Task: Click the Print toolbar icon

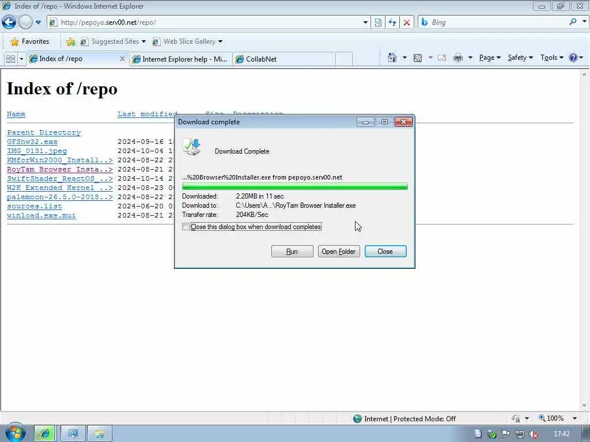Action: pyautogui.click(x=458, y=58)
